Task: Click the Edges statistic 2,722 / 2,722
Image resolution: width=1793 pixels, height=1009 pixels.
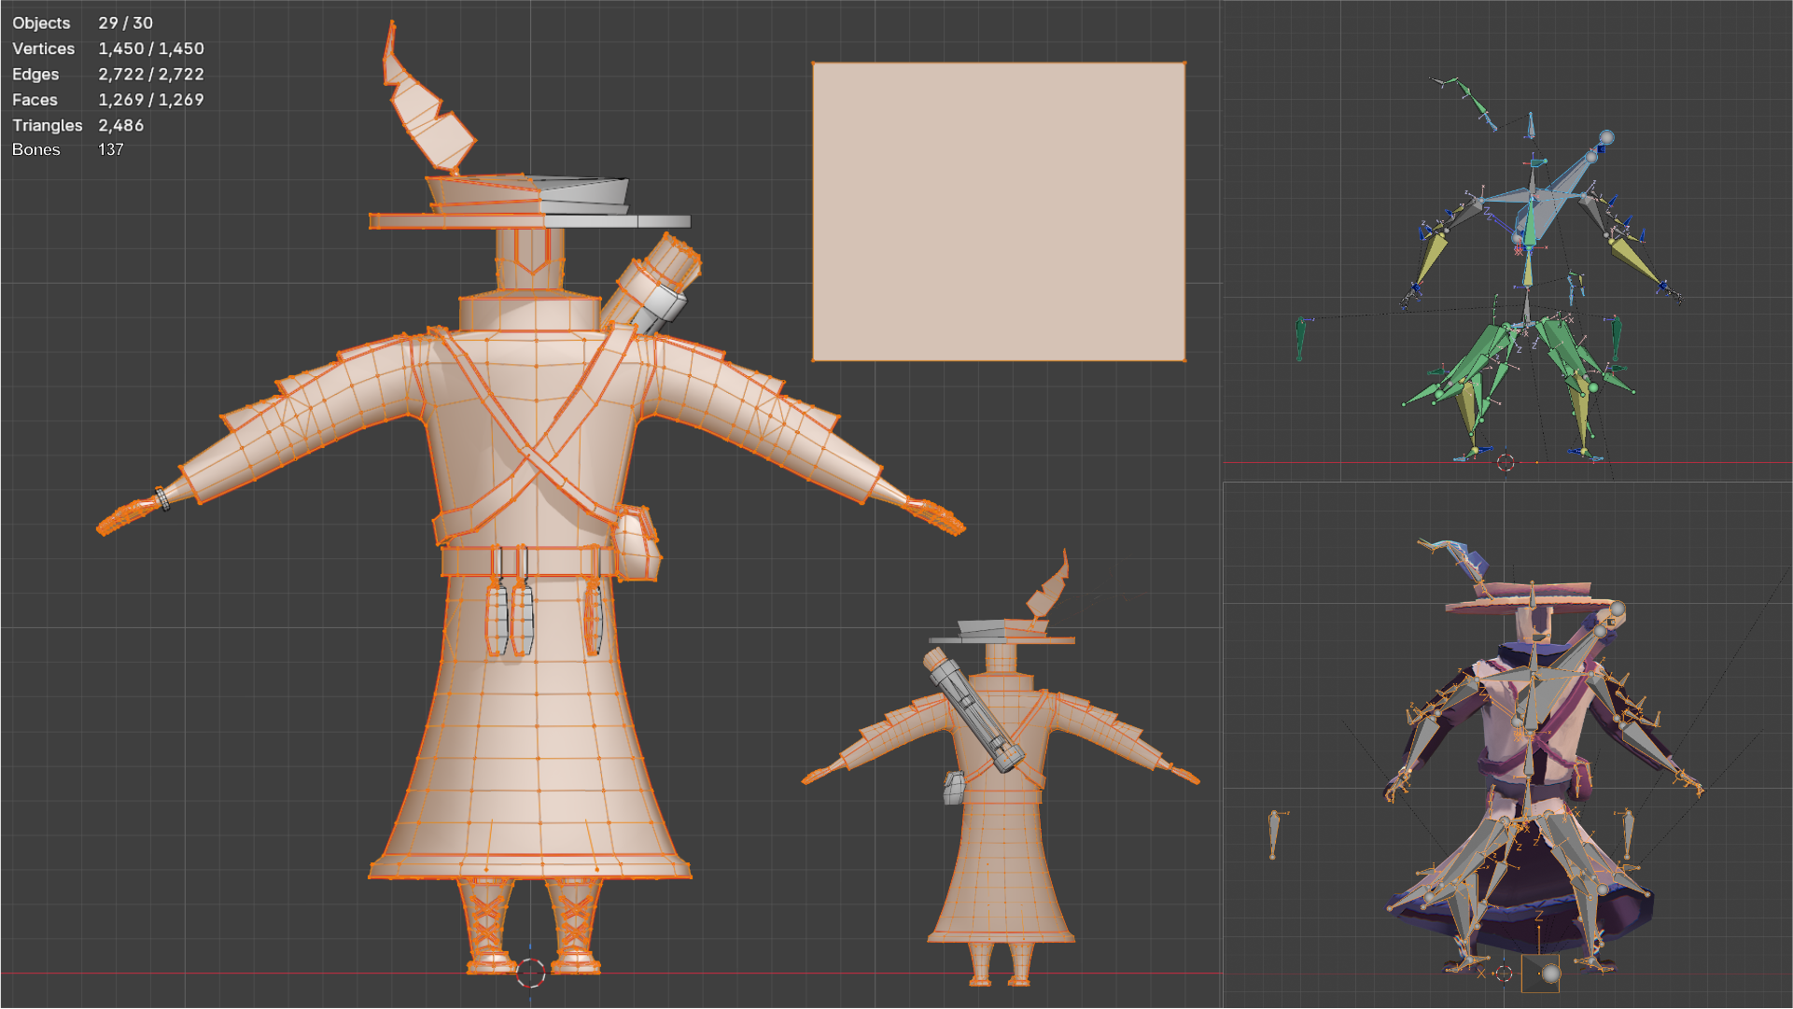Action: pyautogui.click(x=150, y=74)
